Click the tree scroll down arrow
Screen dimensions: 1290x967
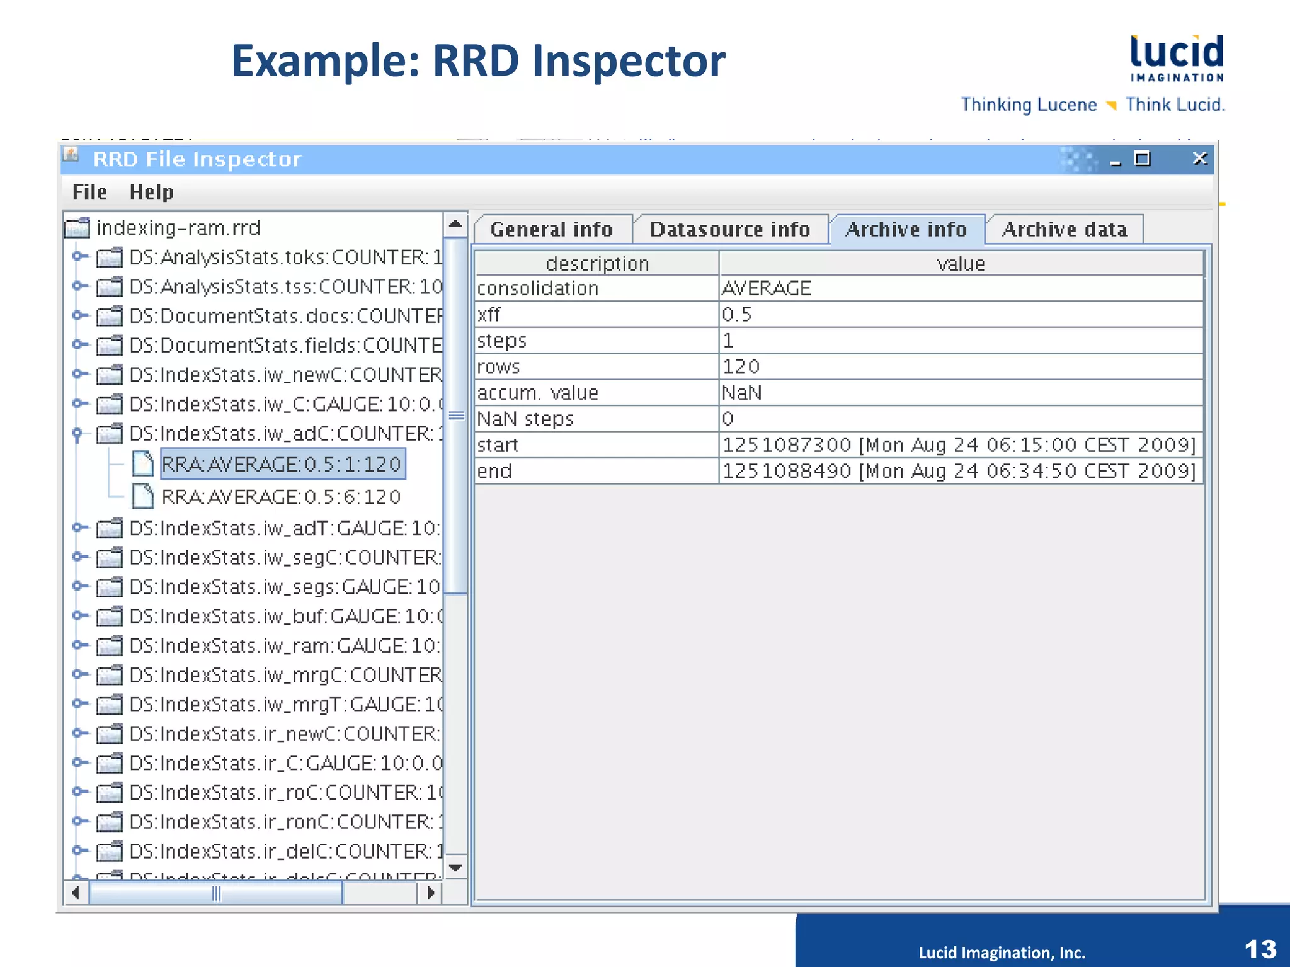(x=455, y=868)
